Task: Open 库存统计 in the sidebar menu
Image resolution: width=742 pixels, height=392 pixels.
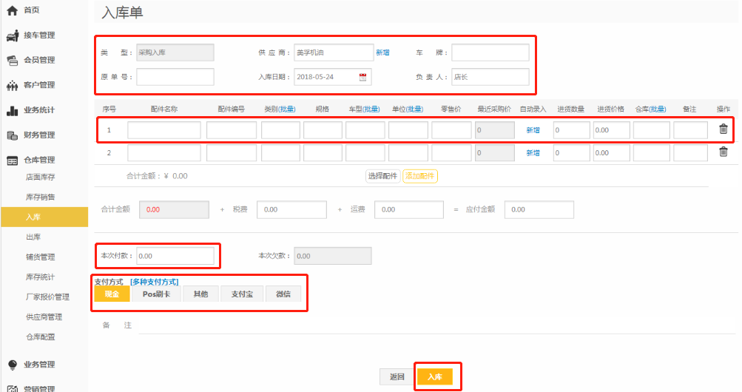Action: 41,277
